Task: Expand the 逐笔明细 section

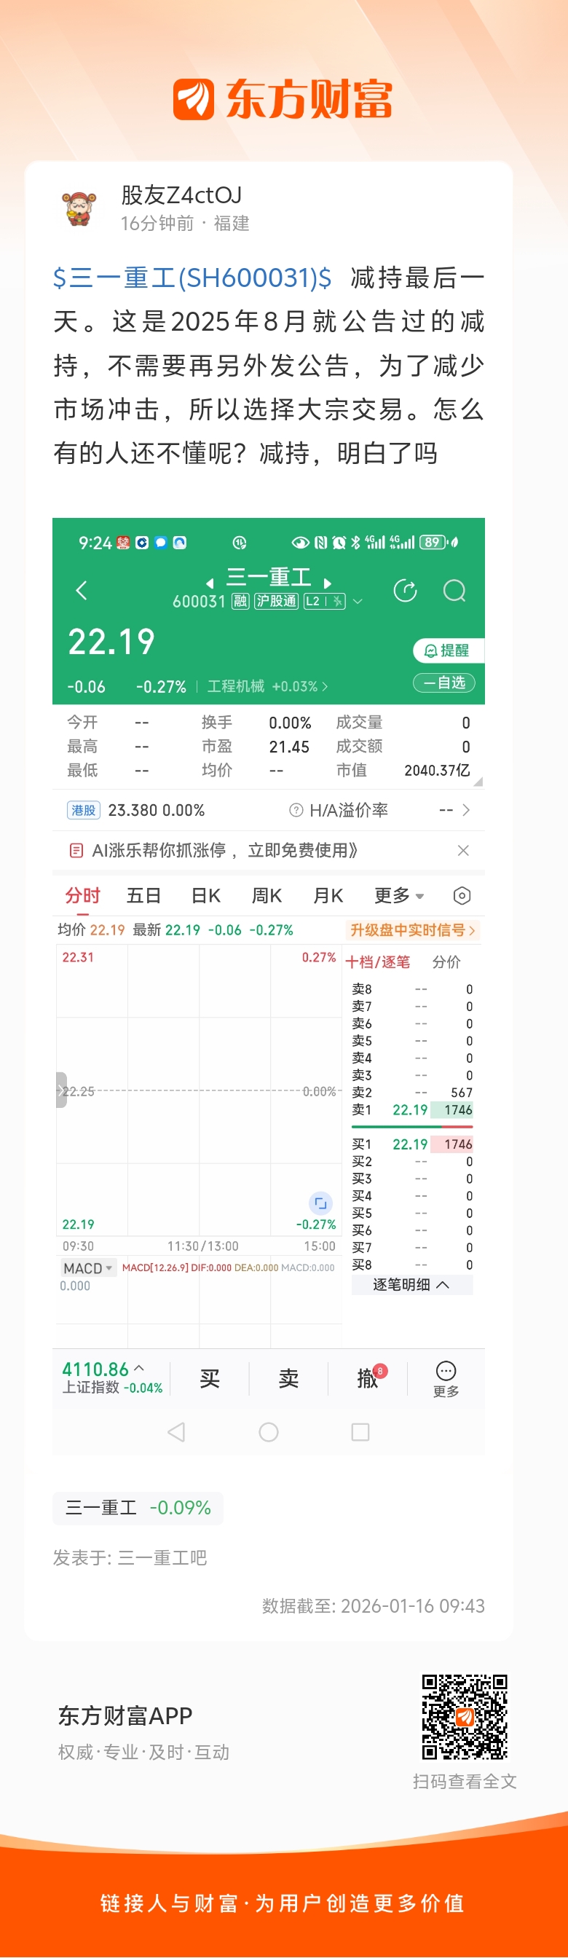Action: click(411, 1286)
